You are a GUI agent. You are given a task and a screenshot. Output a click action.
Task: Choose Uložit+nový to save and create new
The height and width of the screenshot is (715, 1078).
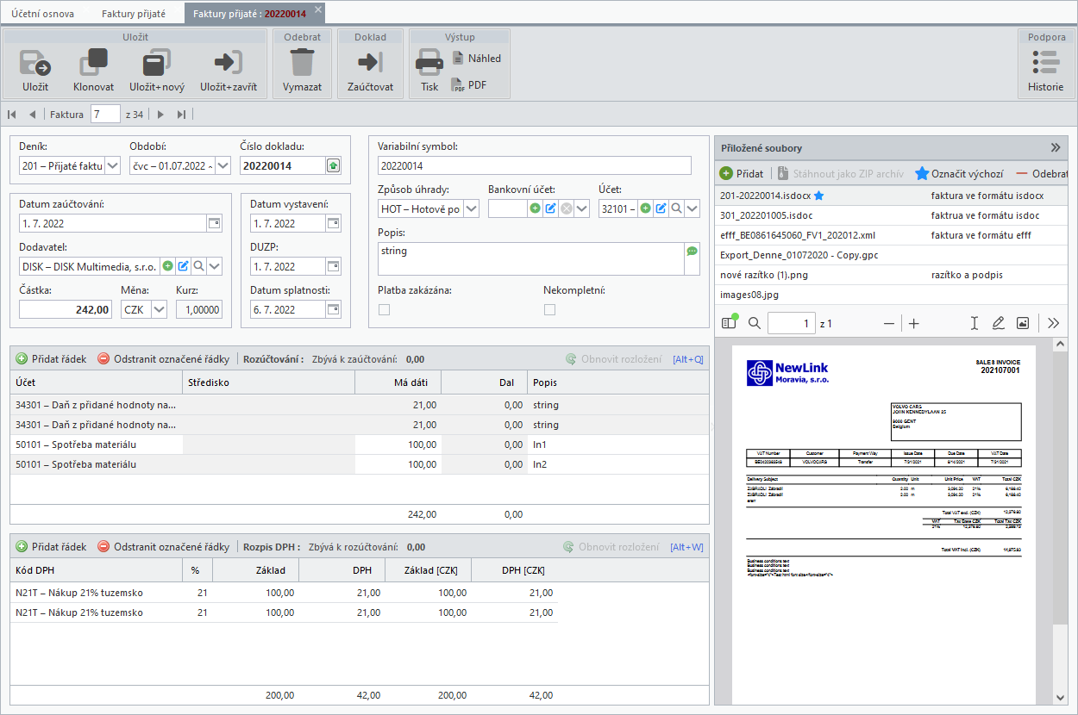(157, 70)
